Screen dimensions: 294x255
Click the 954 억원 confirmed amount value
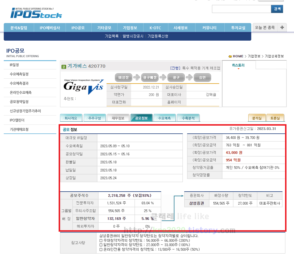tap(233, 160)
